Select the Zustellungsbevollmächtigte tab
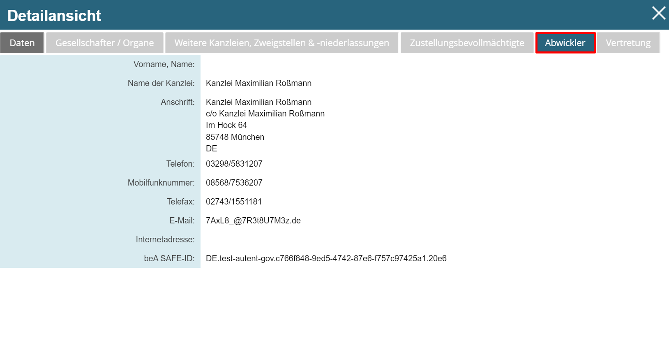 point(467,43)
